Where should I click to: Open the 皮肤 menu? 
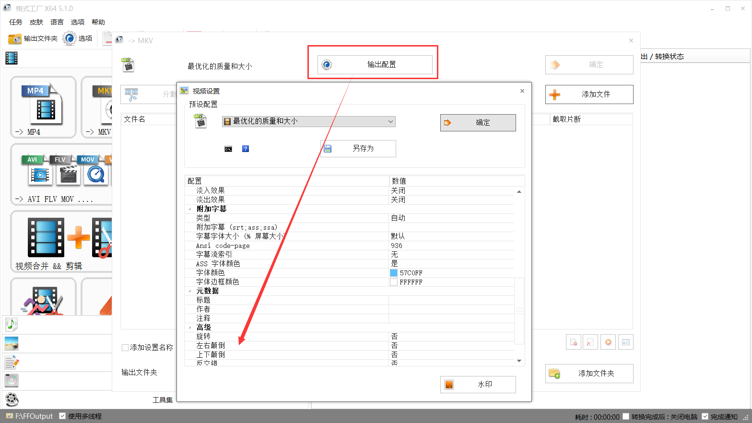[x=36, y=22]
